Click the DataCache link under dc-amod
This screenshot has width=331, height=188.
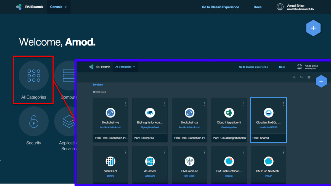pos(150,176)
